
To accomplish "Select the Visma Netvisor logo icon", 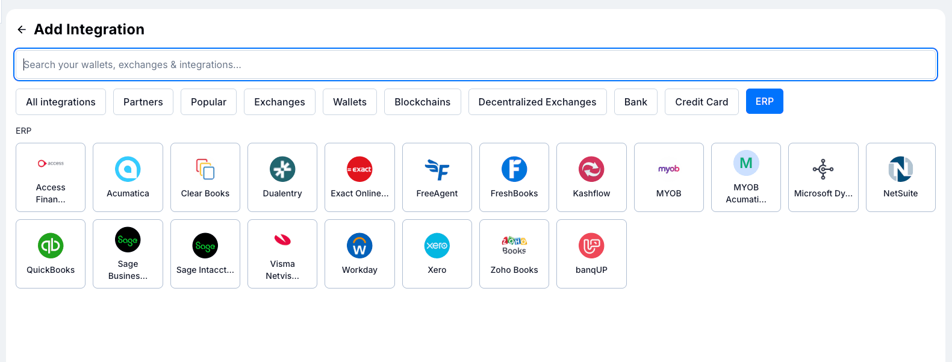I will click(x=282, y=240).
